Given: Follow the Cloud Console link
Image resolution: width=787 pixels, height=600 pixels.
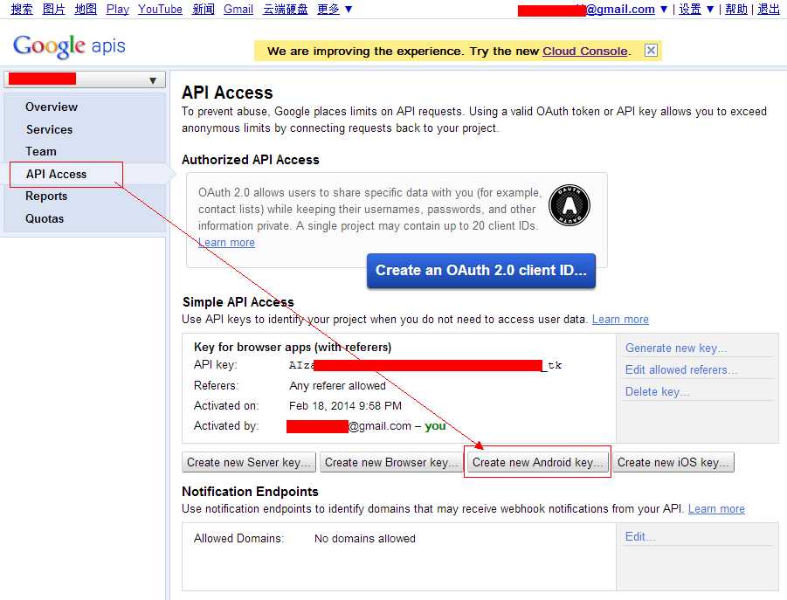Looking at the screenshot, I should pyautogui.click(x=585, y=52).
